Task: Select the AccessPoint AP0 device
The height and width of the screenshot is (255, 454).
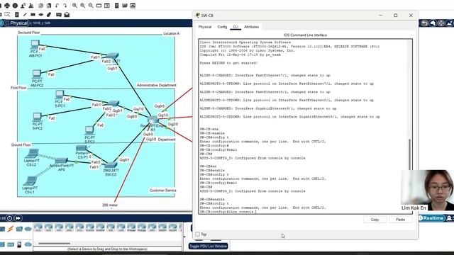Action: (x=61, y=161)
